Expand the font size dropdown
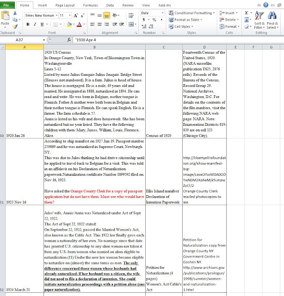The height and width of the screenshot is (296, 284). (70, 15)
